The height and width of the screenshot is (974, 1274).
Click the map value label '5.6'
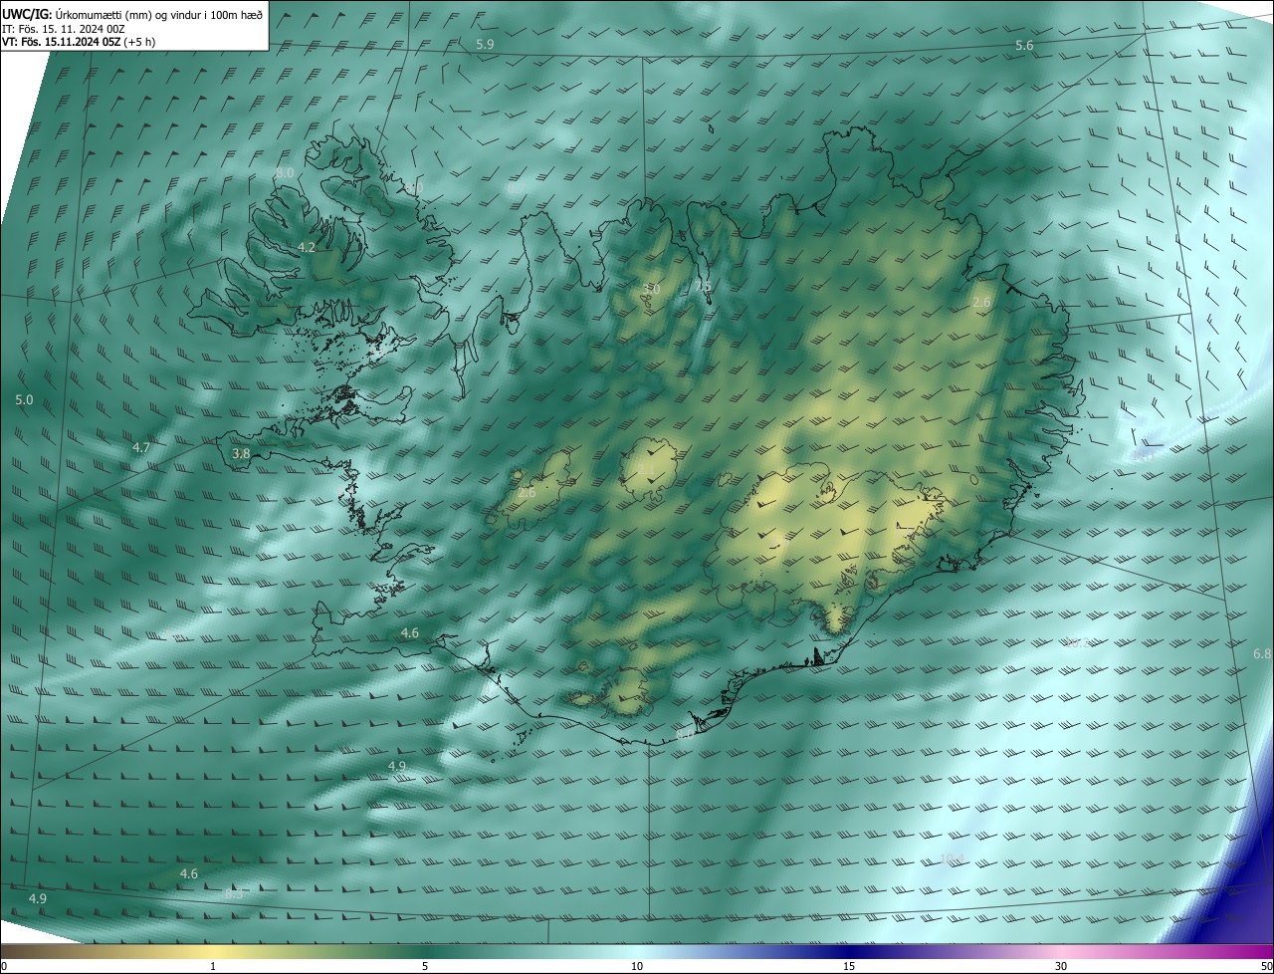[x=1024, y=46]
